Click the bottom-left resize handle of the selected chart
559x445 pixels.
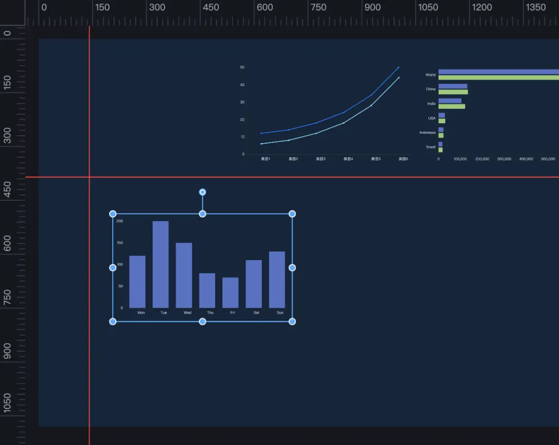pyautogui.click(x=113, y=322)
